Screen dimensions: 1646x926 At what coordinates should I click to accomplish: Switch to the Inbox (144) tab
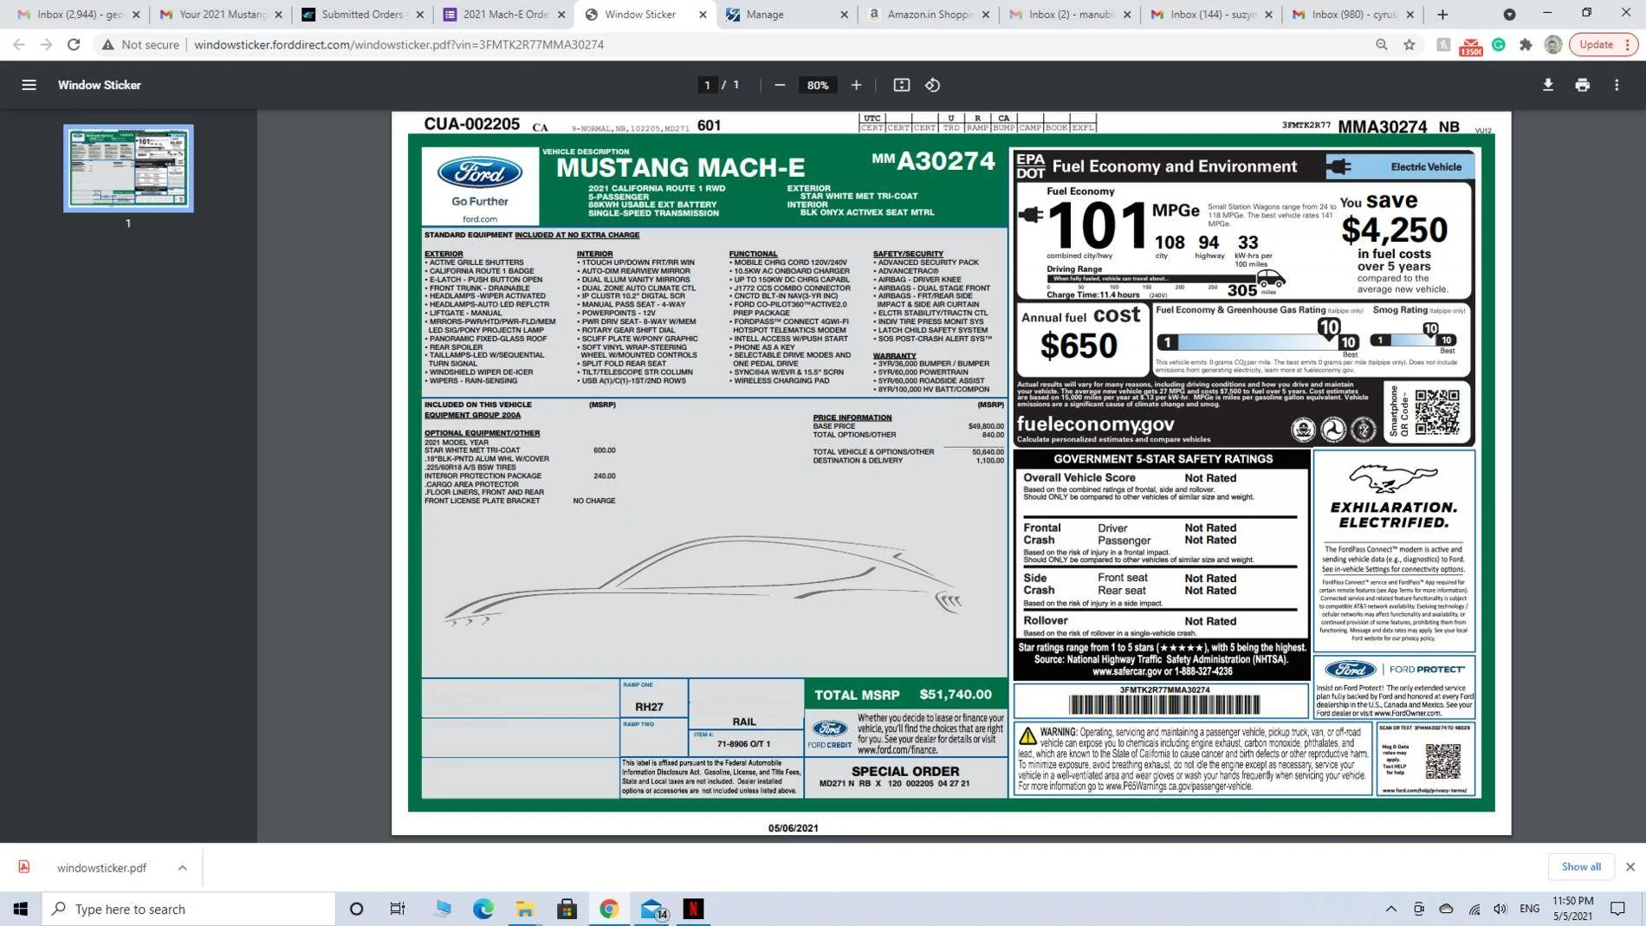tap(1211, 14)
